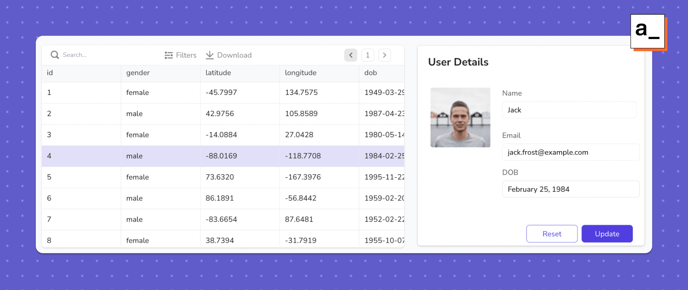Open the table Filters icon
688x290 pixels.
coord(168,55)
